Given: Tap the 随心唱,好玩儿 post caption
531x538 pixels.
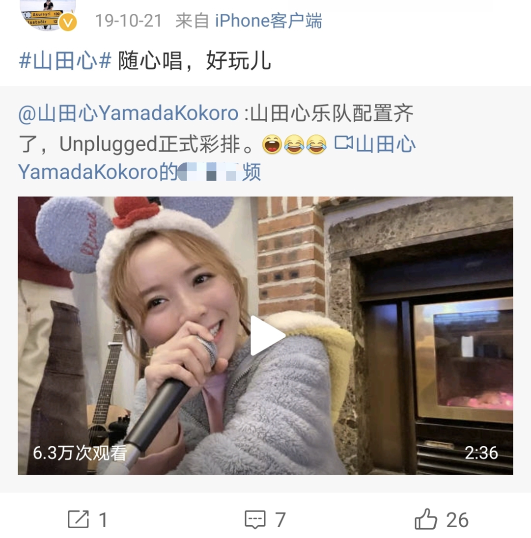Looking at the screenshot, I should point(195,61).
